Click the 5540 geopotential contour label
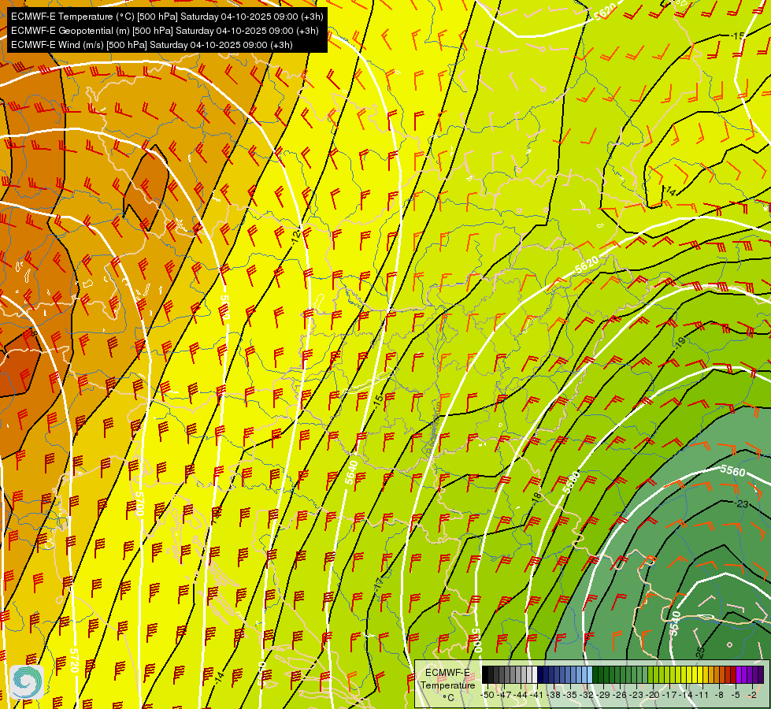 tap(675, 623)
